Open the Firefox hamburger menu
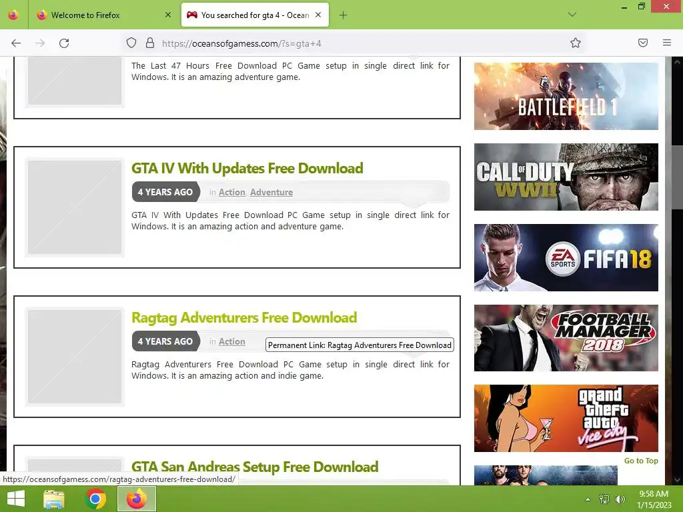 tap(667, 43)
